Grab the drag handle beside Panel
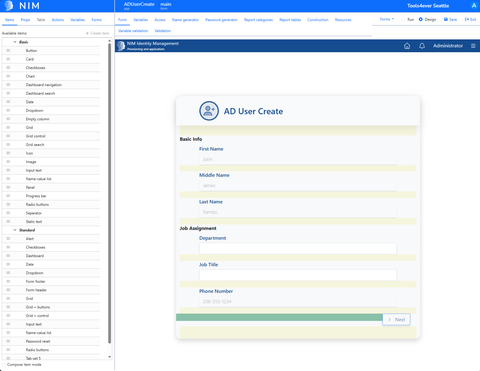 click(x=8, y=187)
